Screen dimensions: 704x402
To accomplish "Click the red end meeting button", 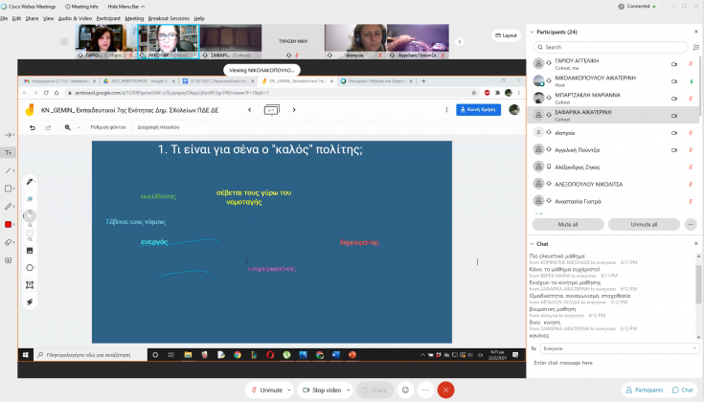I will (444, 390).
